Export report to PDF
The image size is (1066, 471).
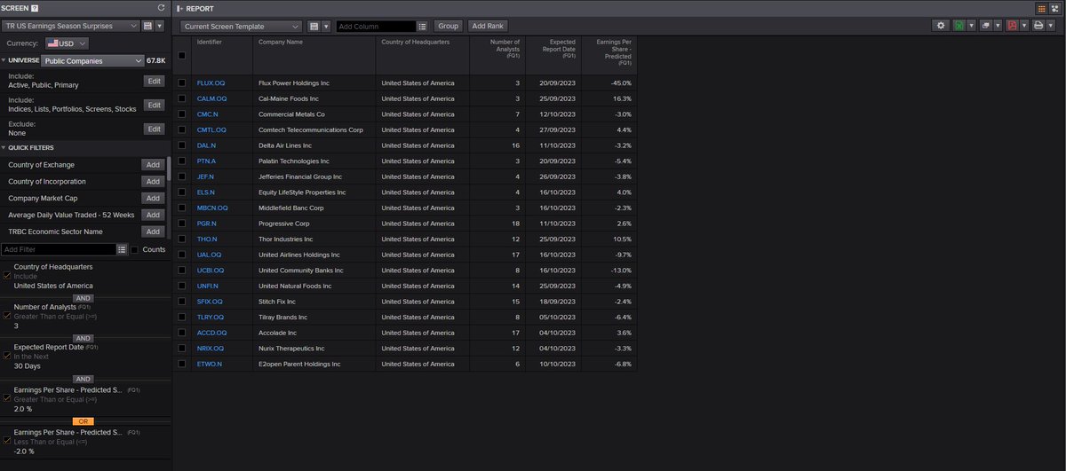(1013, 27)
